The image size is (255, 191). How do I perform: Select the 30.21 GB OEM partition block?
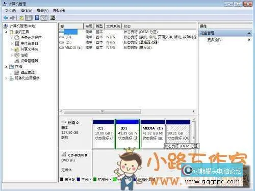(178, 133)
